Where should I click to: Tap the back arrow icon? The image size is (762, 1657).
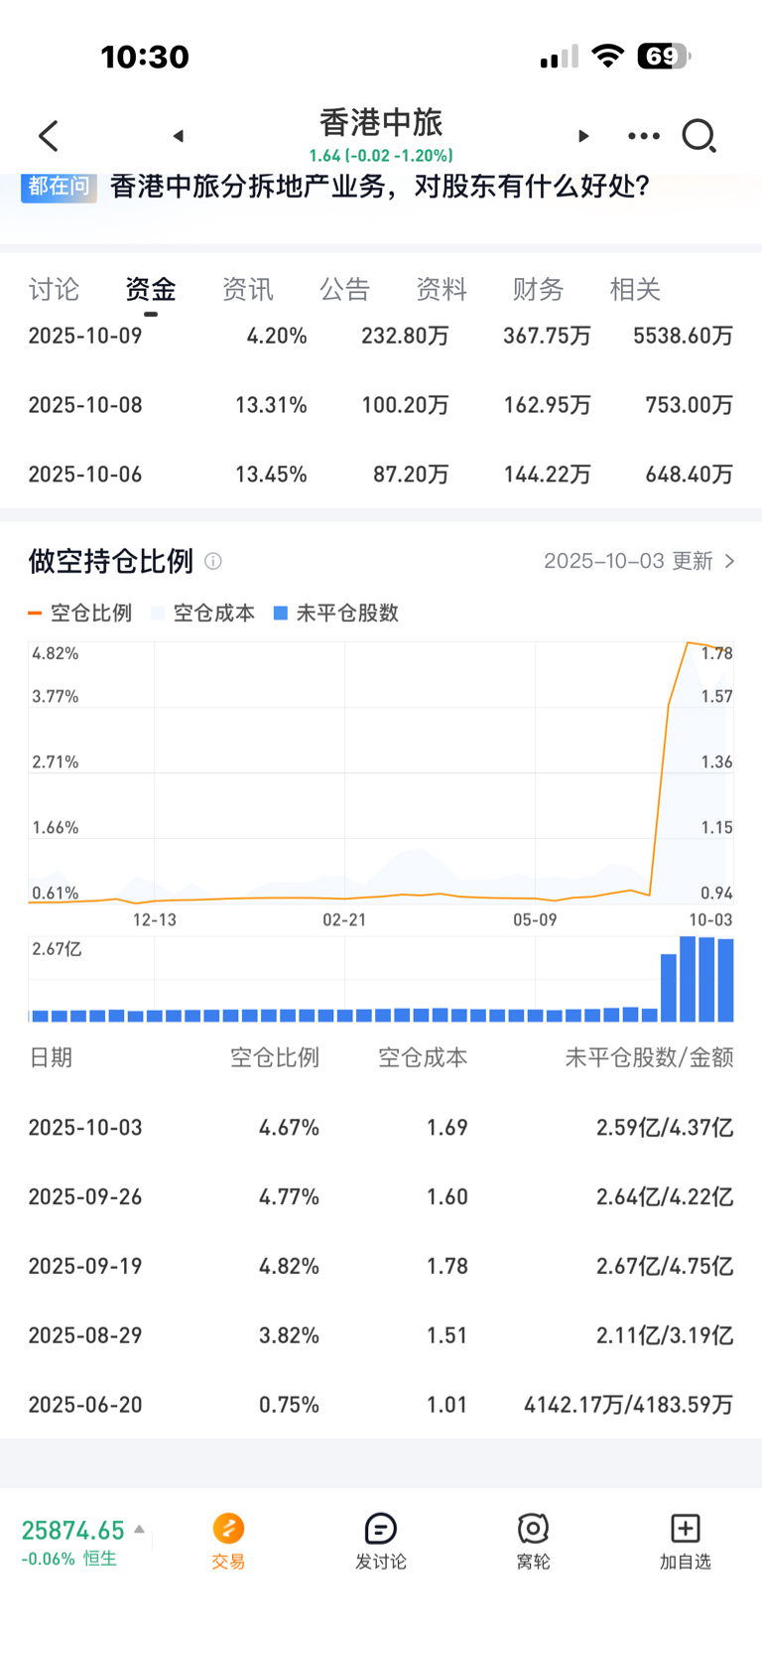tap(49, 136)
